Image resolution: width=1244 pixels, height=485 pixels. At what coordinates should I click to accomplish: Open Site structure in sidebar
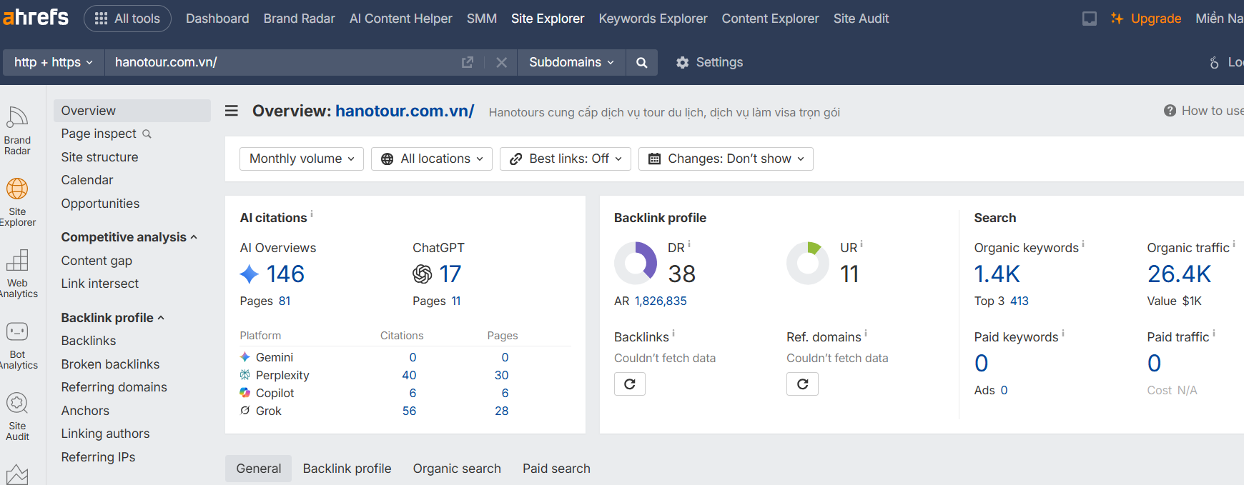point(99,157)
